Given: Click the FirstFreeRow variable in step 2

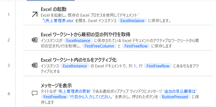Looking at the screenshot, I should [136, 46].
